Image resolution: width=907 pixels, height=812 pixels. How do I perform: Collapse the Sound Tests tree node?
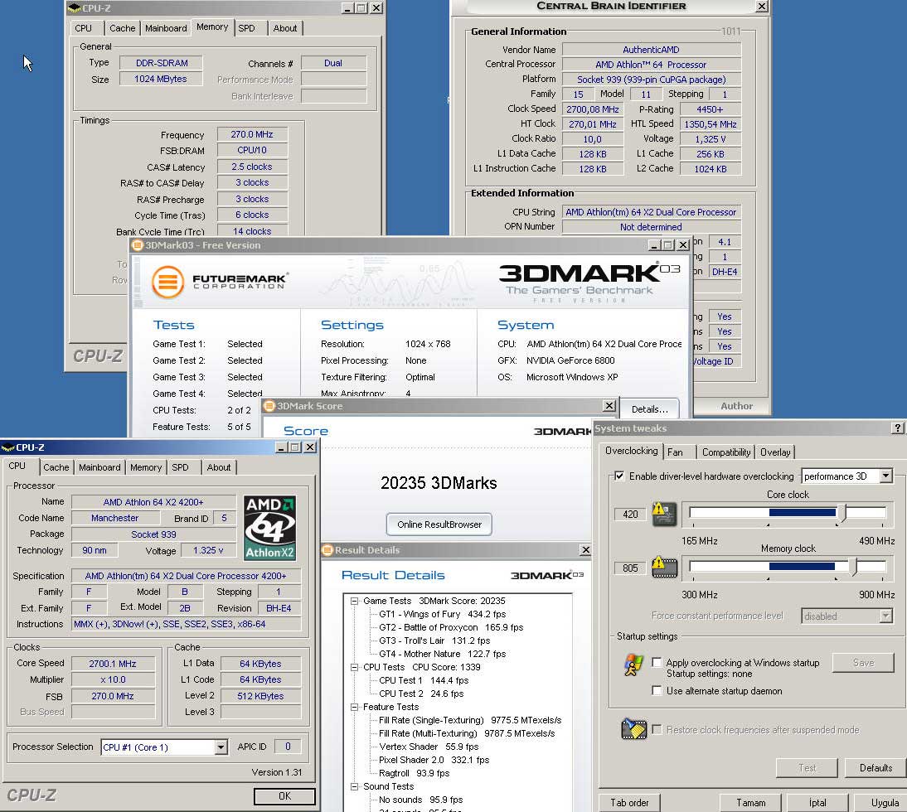tap(354, 786)
